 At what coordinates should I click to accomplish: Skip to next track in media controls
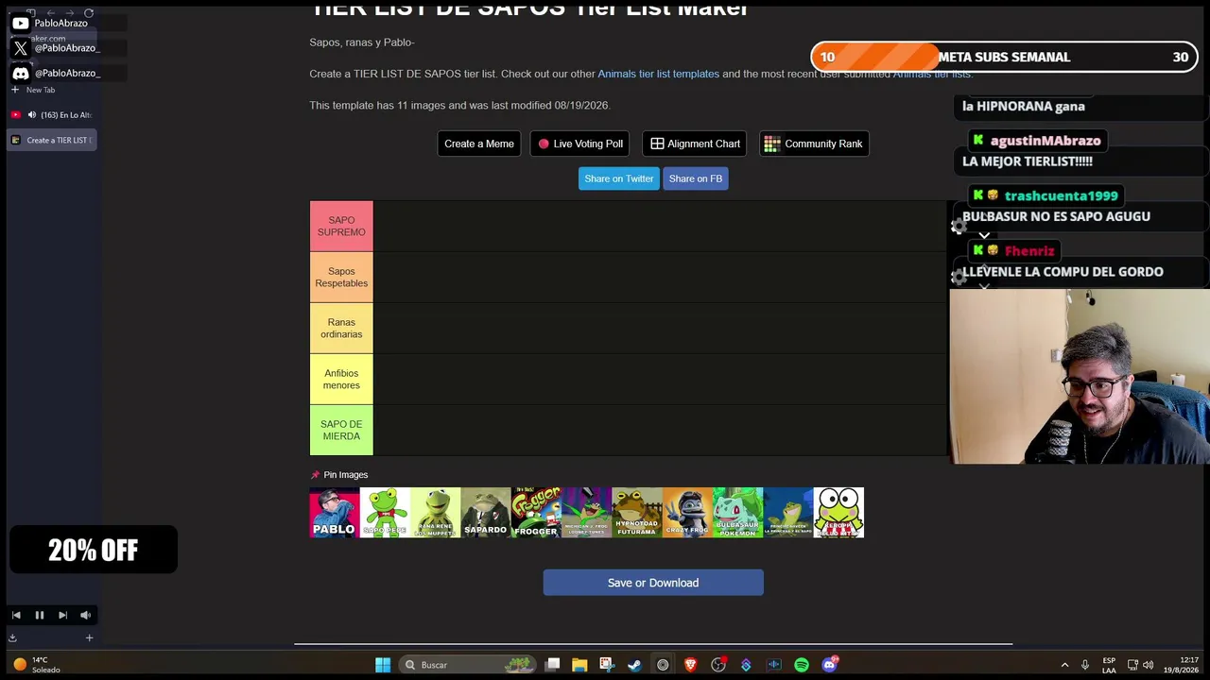[x=62, y=615]
